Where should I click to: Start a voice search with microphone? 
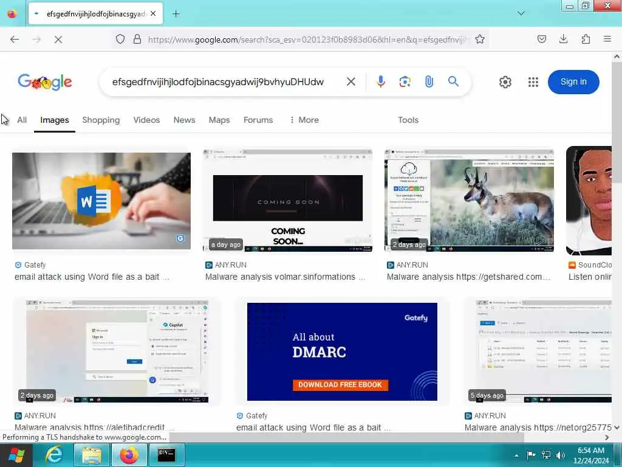[381, 82]
